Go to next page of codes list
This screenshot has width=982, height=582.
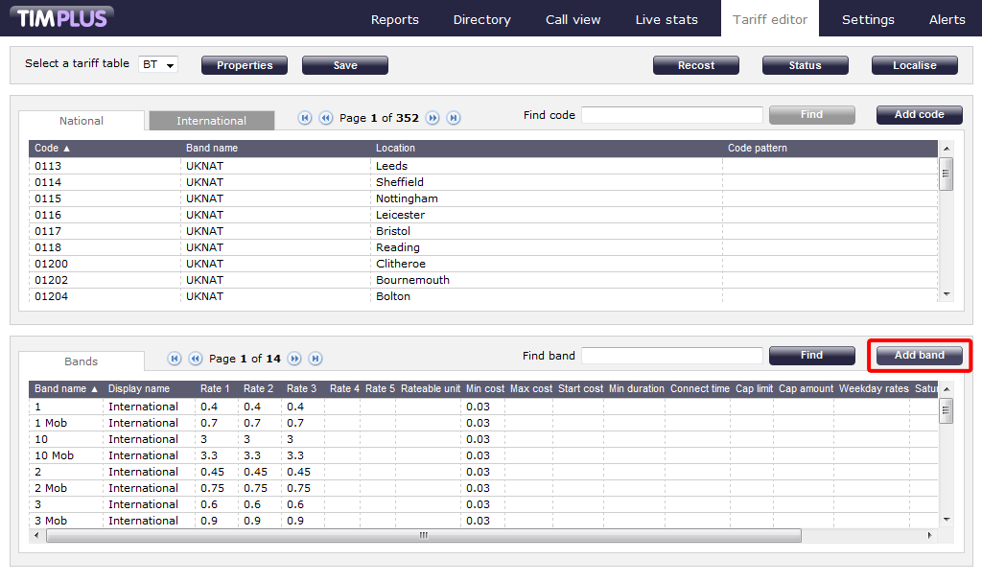click(x=433, y=118)
